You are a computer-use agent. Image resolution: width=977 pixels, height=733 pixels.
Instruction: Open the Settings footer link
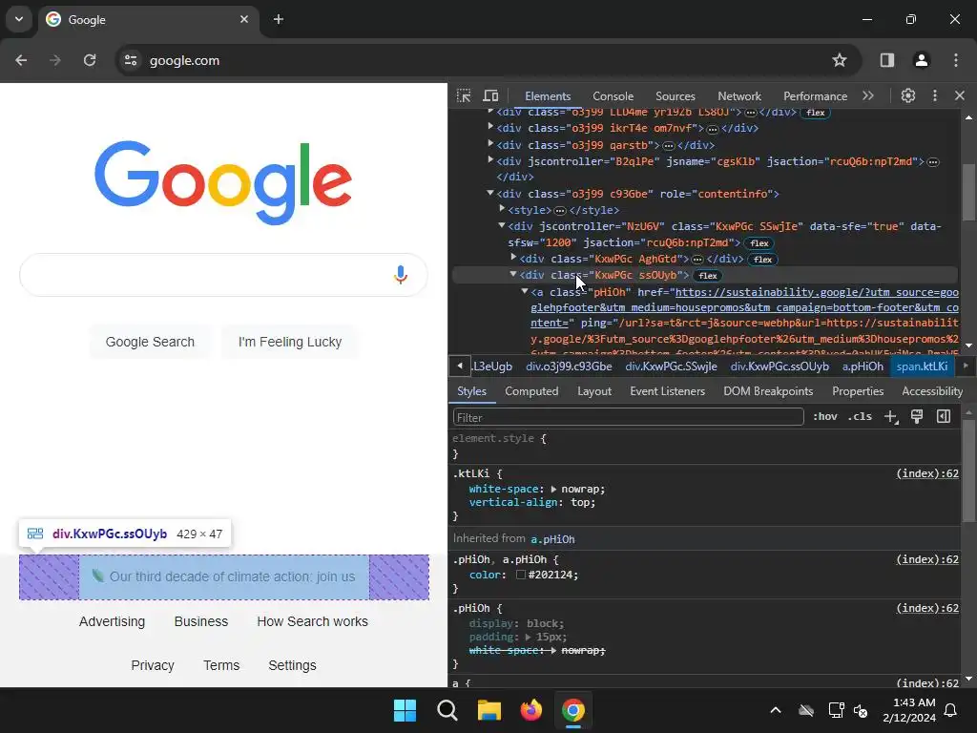coord(292,665)
